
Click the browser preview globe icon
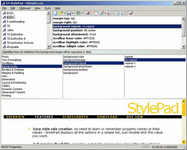pos(79,13)
